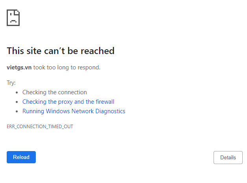
Task: Click the sad page error icon
Action: pos(13,18)
